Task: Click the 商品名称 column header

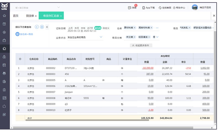Action: 71,59
